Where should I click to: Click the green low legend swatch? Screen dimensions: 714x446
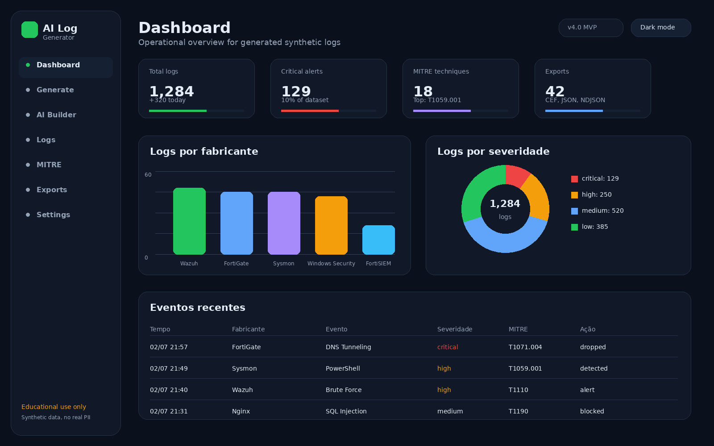point(574,227)
